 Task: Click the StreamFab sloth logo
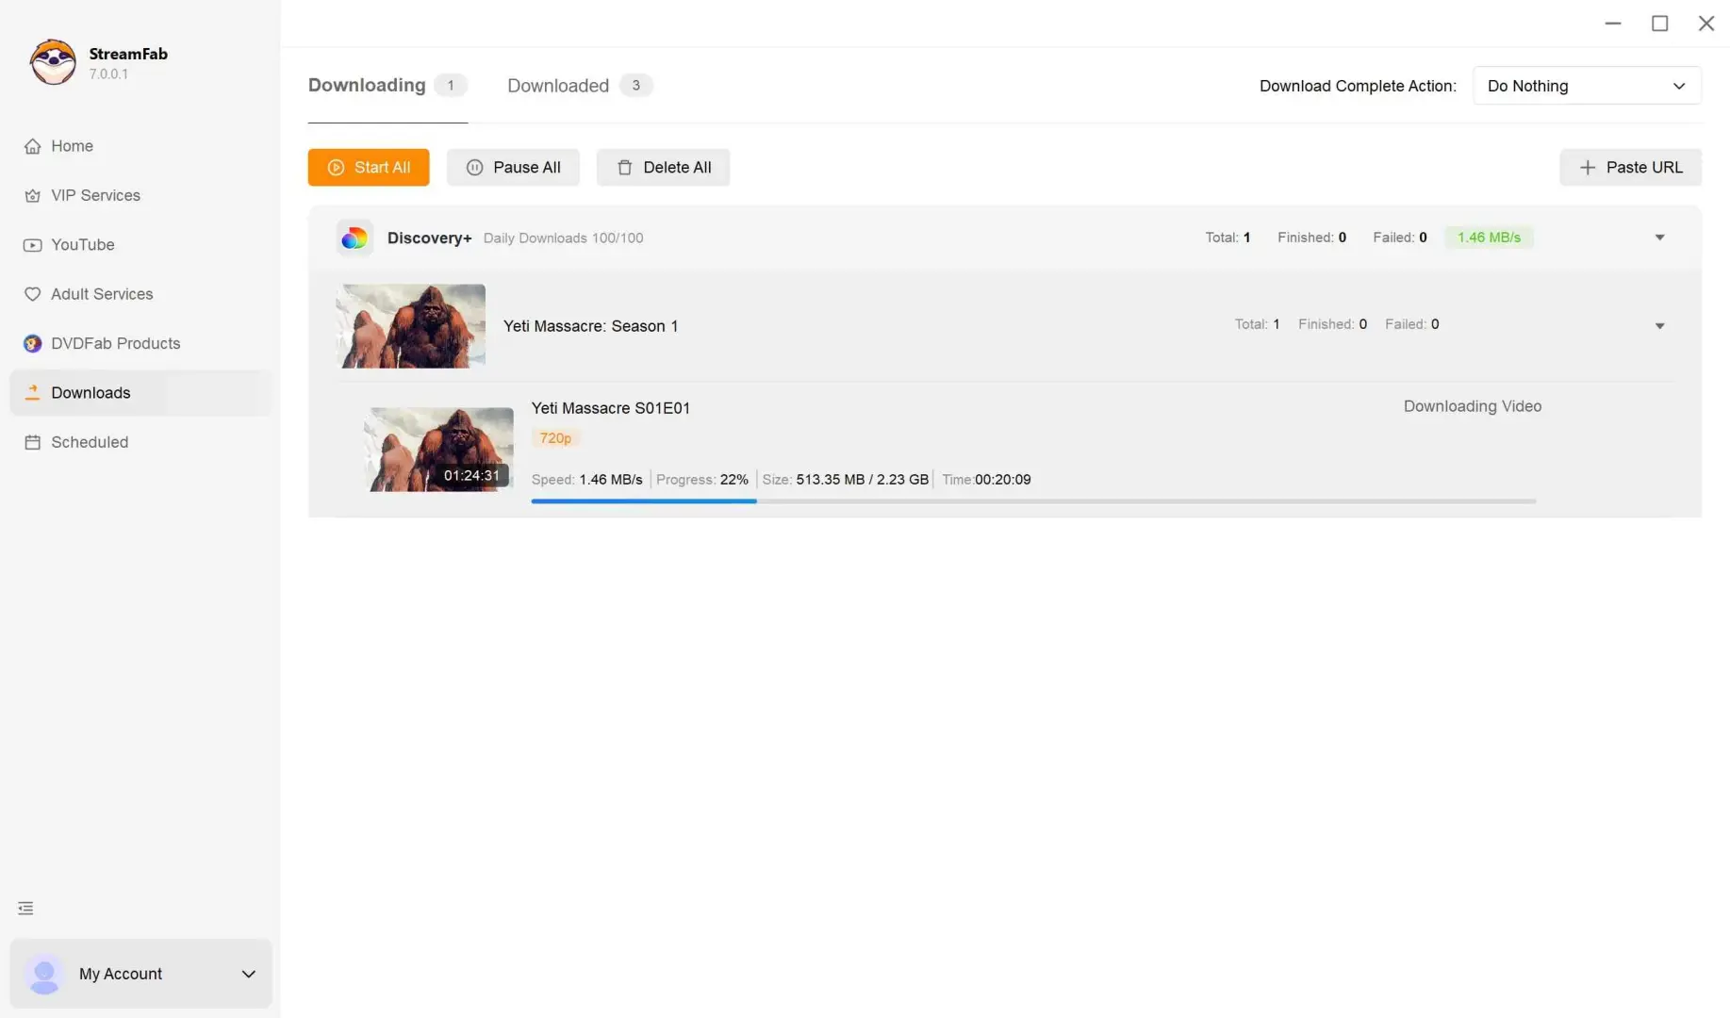tap(53, 62)
